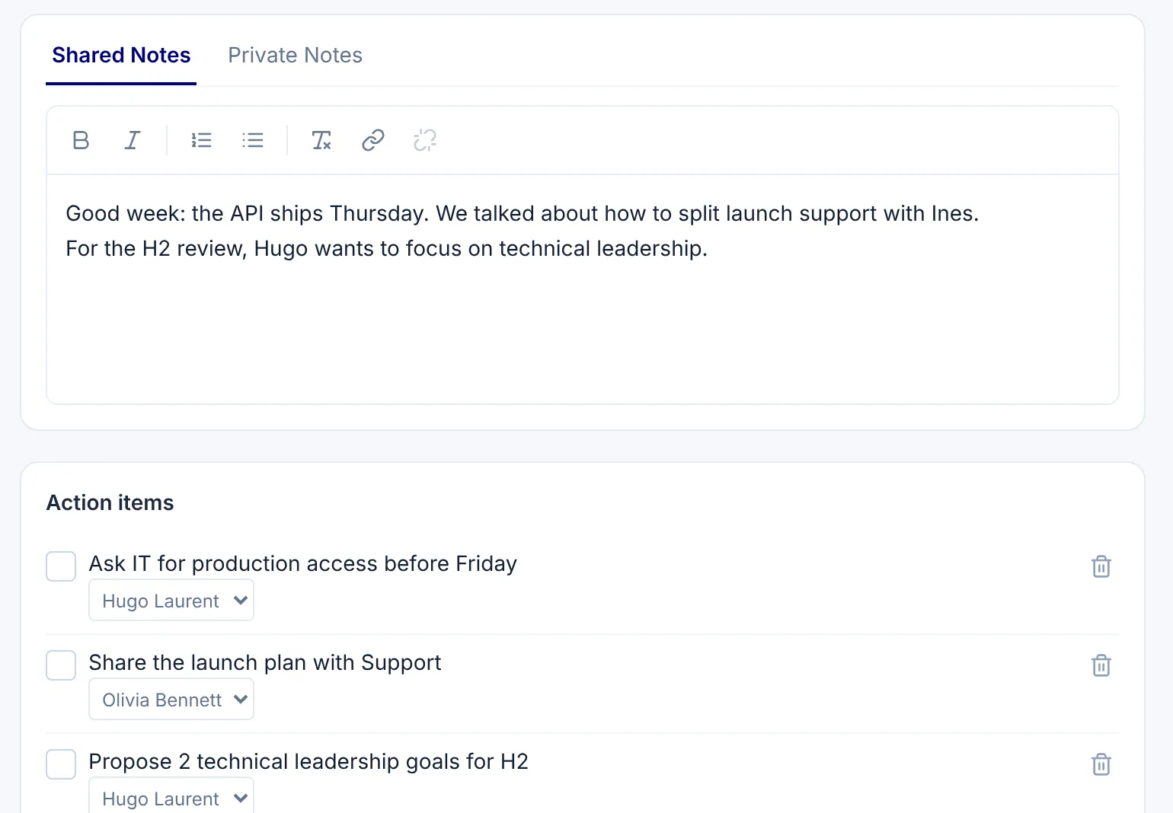
Task: Switch to the Shared Notes tab
Action: coord(121,56)
